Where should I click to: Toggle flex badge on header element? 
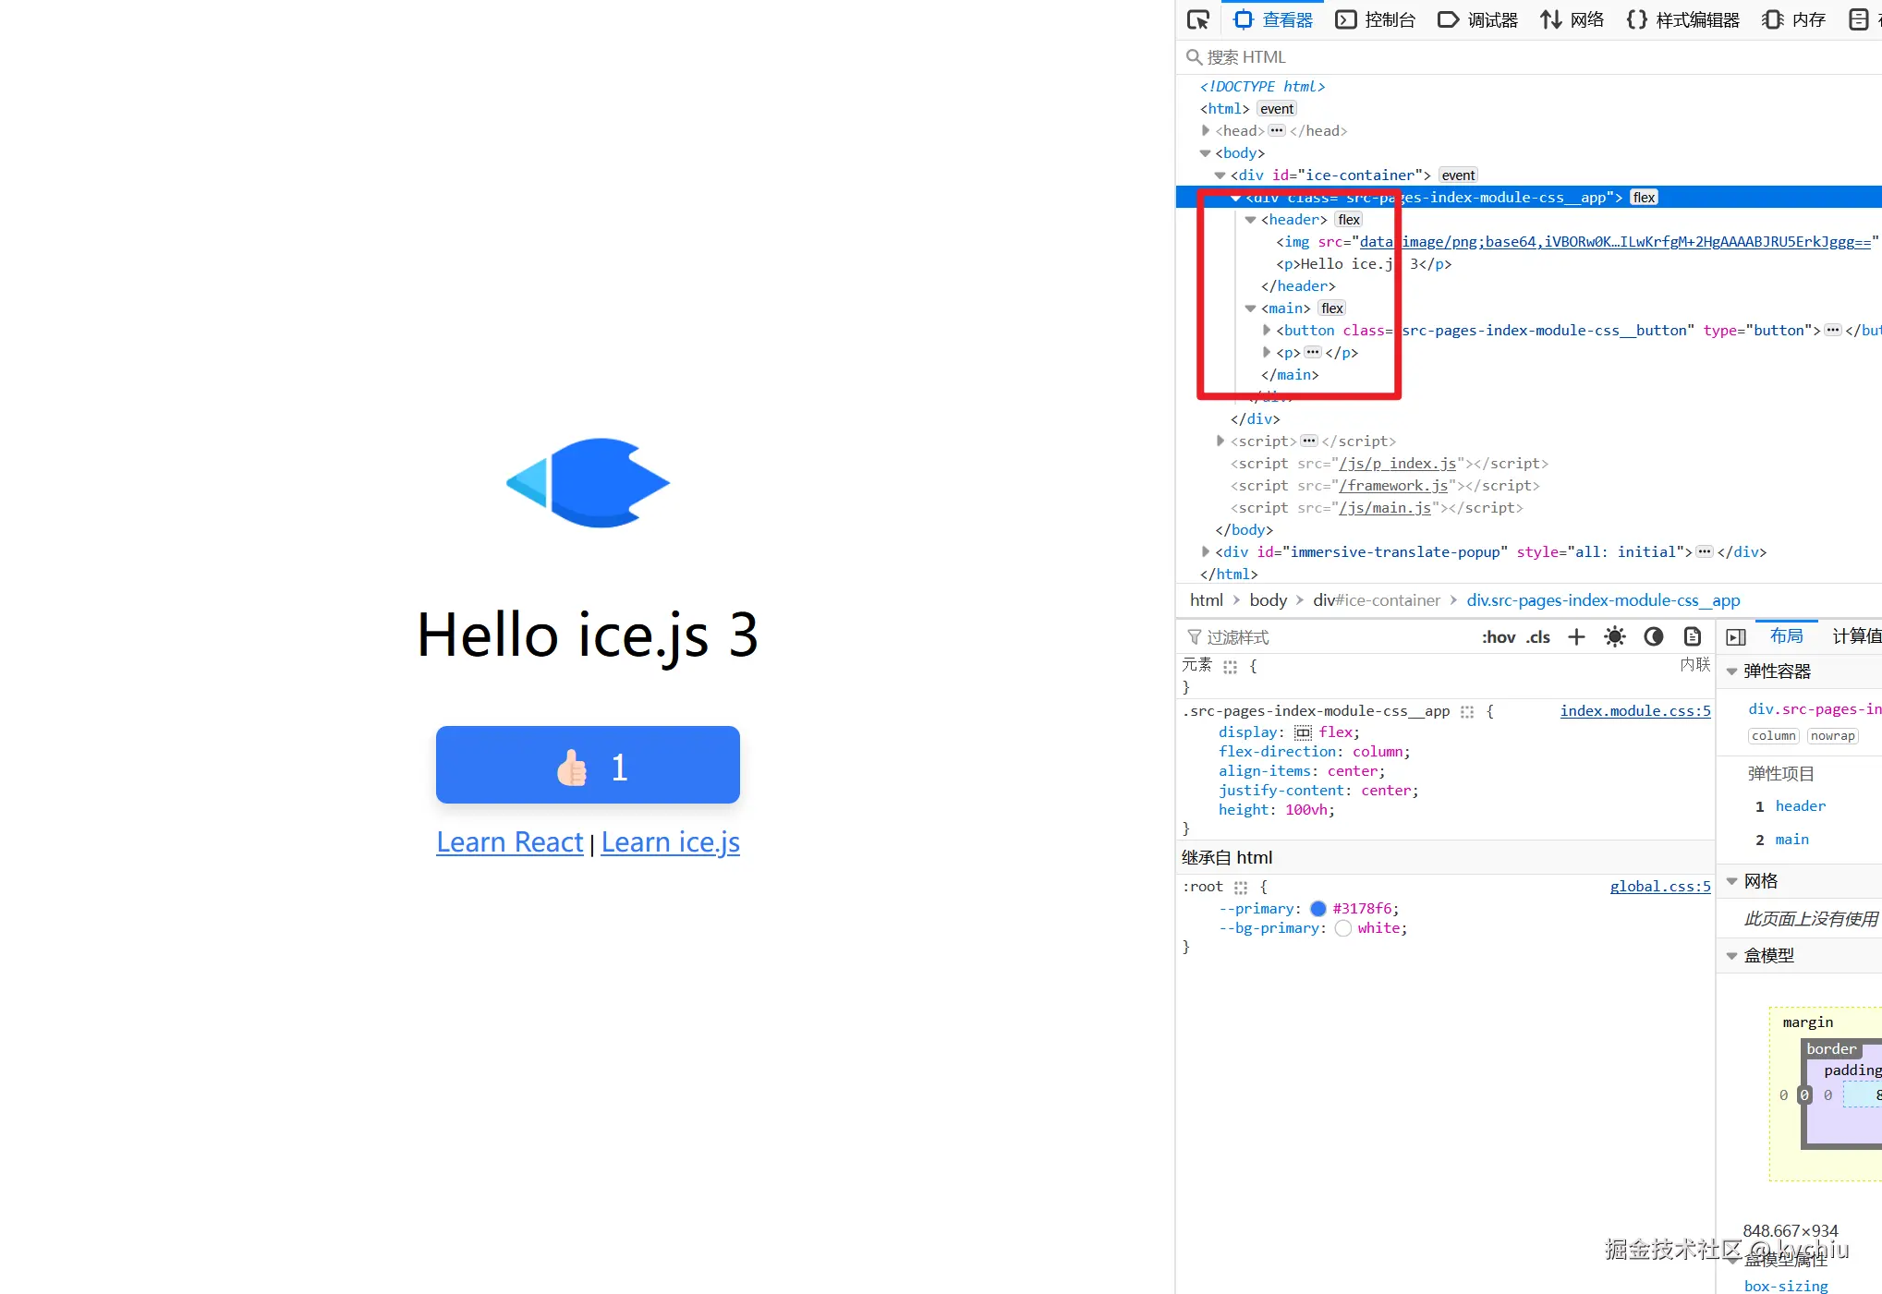point(1349,220)
